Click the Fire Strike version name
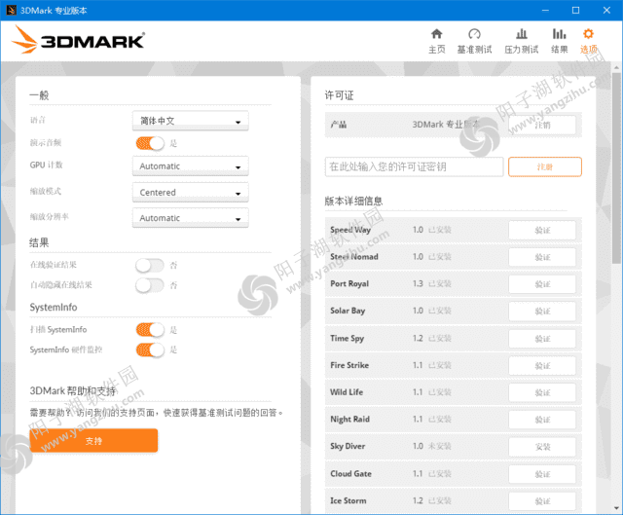Screen dimensions: 623x515 pos(349,365)
